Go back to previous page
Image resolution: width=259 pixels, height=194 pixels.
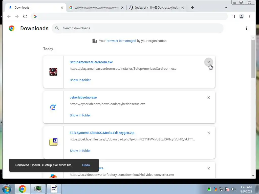click(9, 16)
